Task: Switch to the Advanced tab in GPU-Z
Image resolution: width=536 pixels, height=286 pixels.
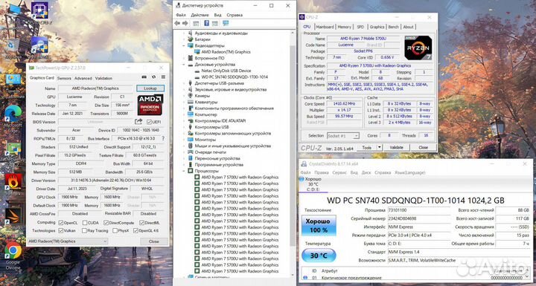Action: coord(83,78)
